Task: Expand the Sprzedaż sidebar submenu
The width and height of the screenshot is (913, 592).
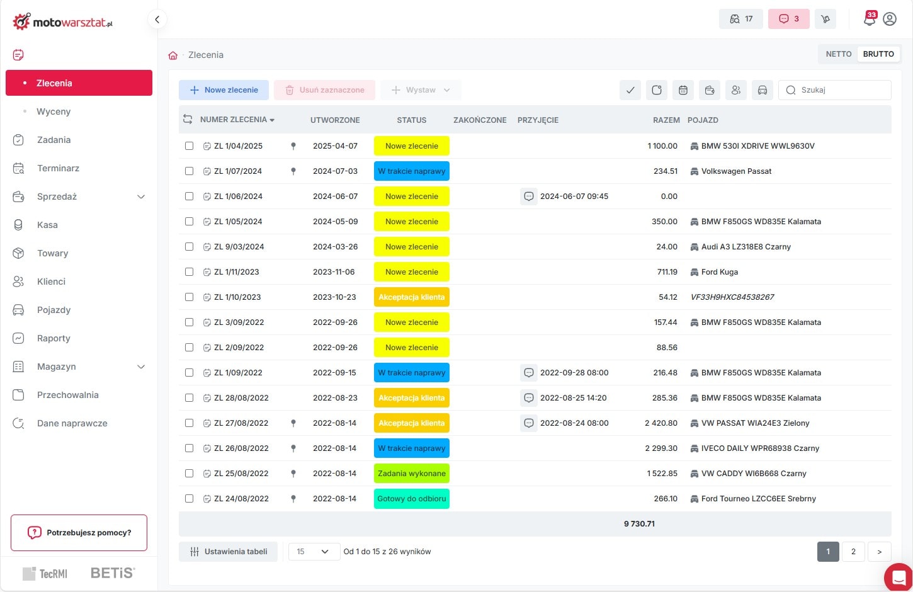Action: (141, 196)
